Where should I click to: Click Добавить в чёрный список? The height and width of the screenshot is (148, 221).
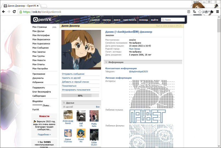[x=75, y=82]
